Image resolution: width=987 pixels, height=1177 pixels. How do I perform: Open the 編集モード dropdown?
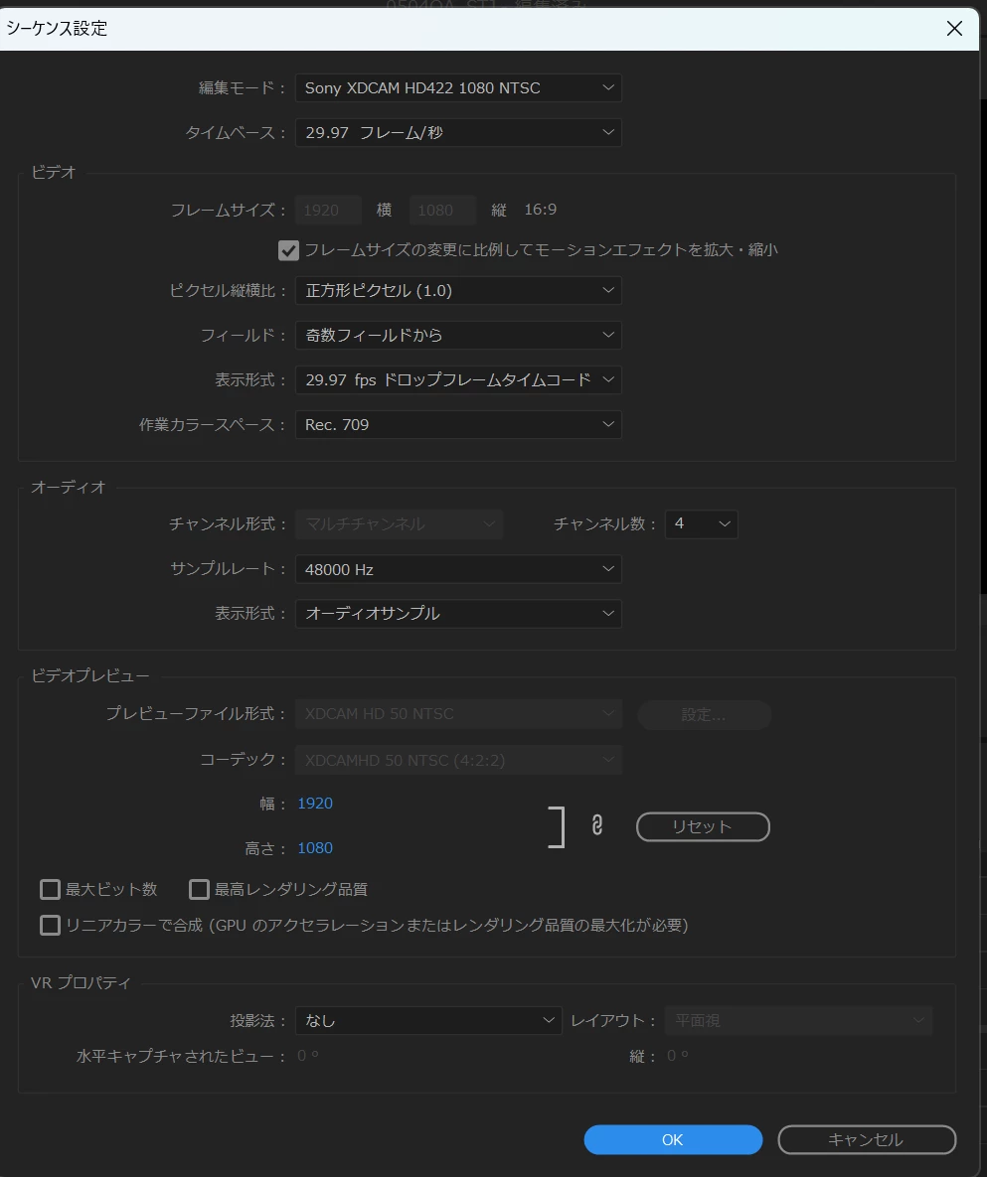(x=458, y=87)
